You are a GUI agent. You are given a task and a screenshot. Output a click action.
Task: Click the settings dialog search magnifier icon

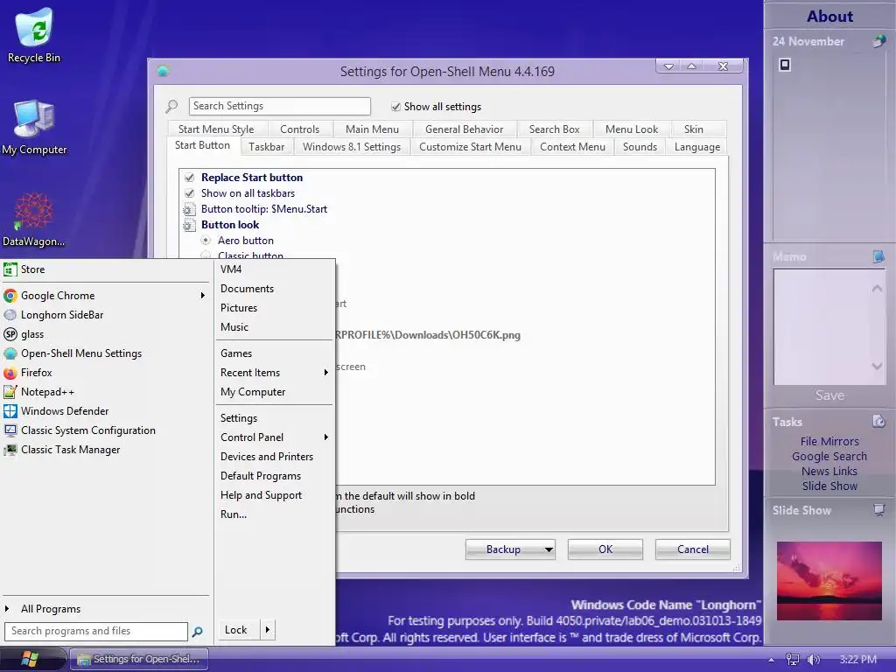pyautogui.click(x=171, y=106)
